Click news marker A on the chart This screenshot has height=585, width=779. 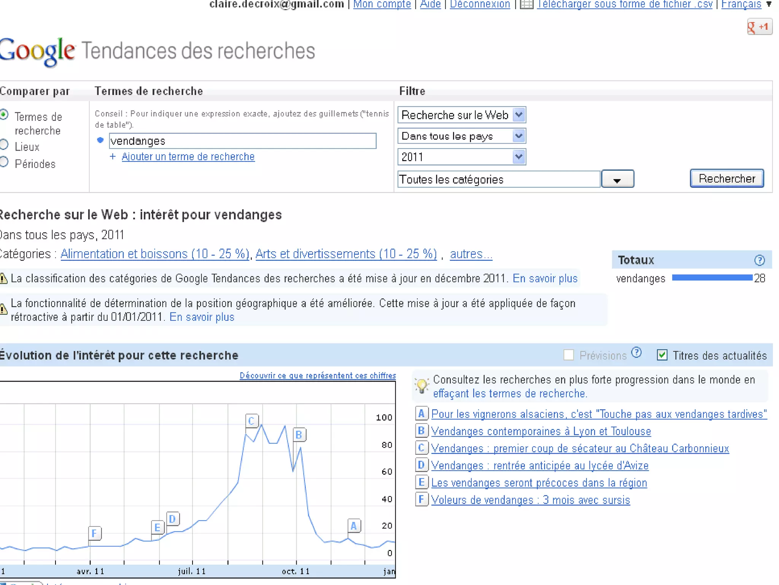[354, 526]
